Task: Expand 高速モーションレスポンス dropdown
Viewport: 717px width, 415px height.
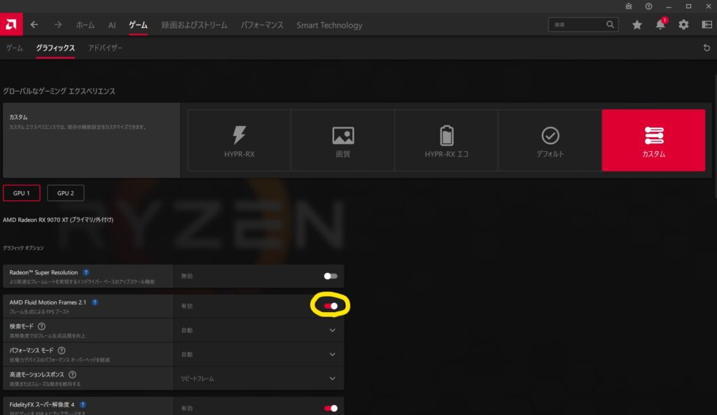Action: 332,379
